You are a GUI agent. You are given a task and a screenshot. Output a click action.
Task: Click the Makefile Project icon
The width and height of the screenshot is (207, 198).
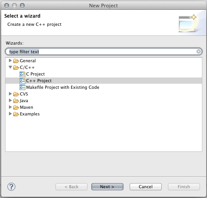pos(22,87)
